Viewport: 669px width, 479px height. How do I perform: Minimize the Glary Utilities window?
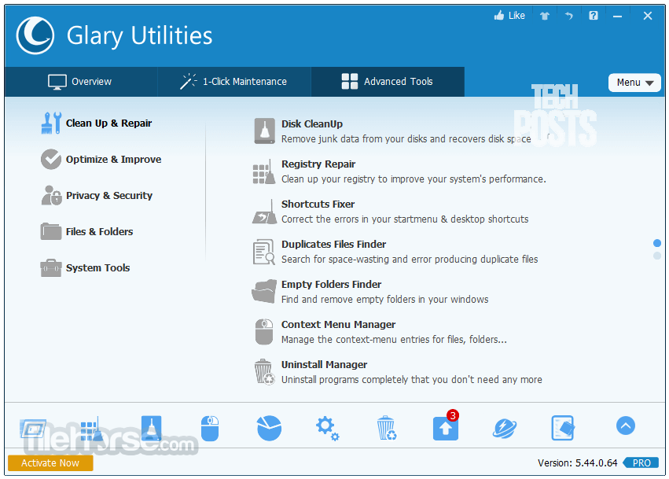click(x=617, y=17)
